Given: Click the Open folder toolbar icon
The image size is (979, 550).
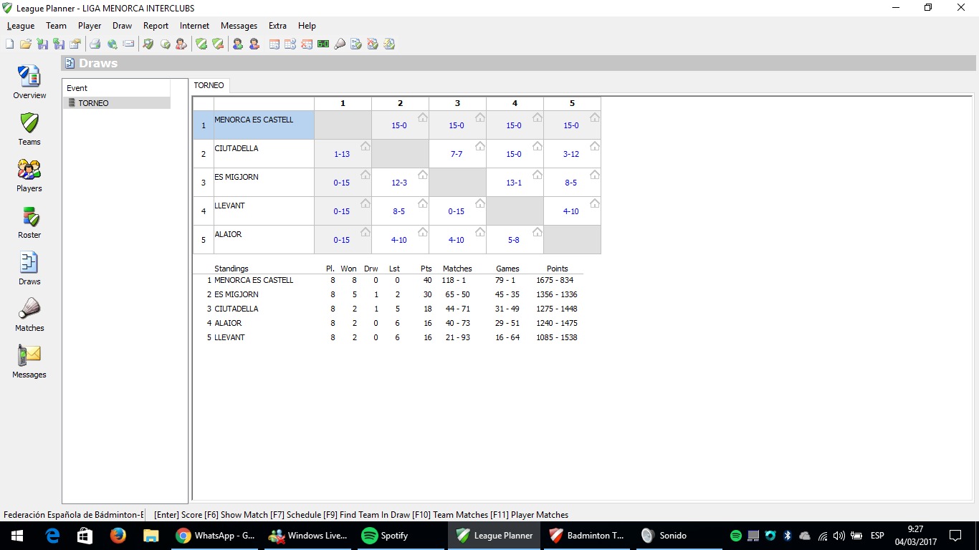Looking at the screenshot, I should click(x=25, y=44).
